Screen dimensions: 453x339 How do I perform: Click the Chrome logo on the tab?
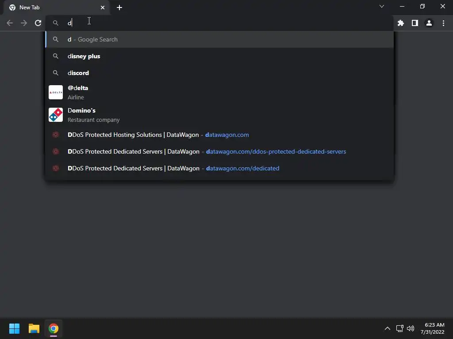click(x=12, y=8)
